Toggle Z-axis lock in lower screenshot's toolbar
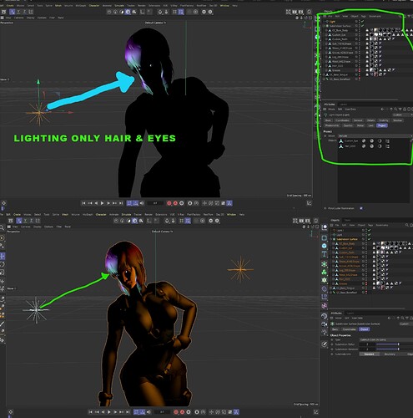413x418 pixels. (31, 221)
